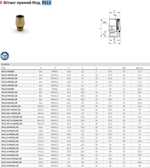Select row 9512 10/7-M22X1,5R

click(x=75, y=113)
